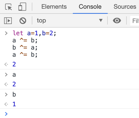Open the Sources tab

point(125,7)
